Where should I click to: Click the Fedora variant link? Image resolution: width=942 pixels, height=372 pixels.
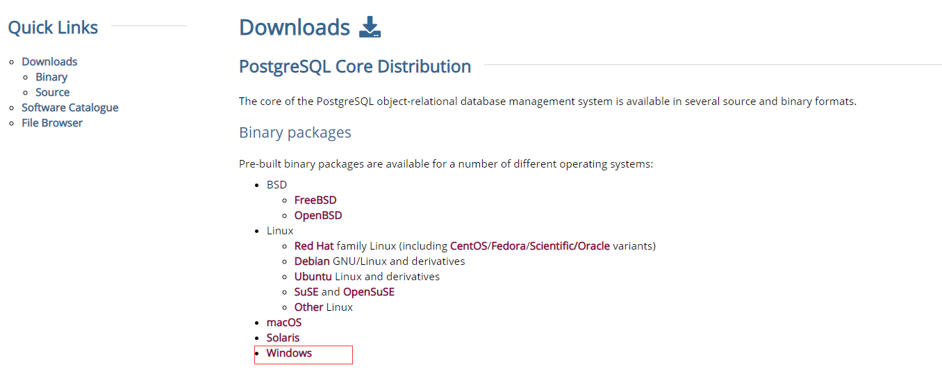[x=509, y=246]
